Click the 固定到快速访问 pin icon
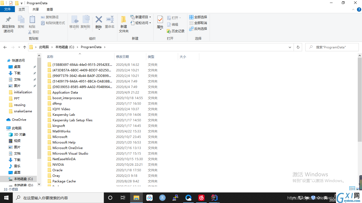The height and width of the screenshot is (203, 362). (8, 20)
